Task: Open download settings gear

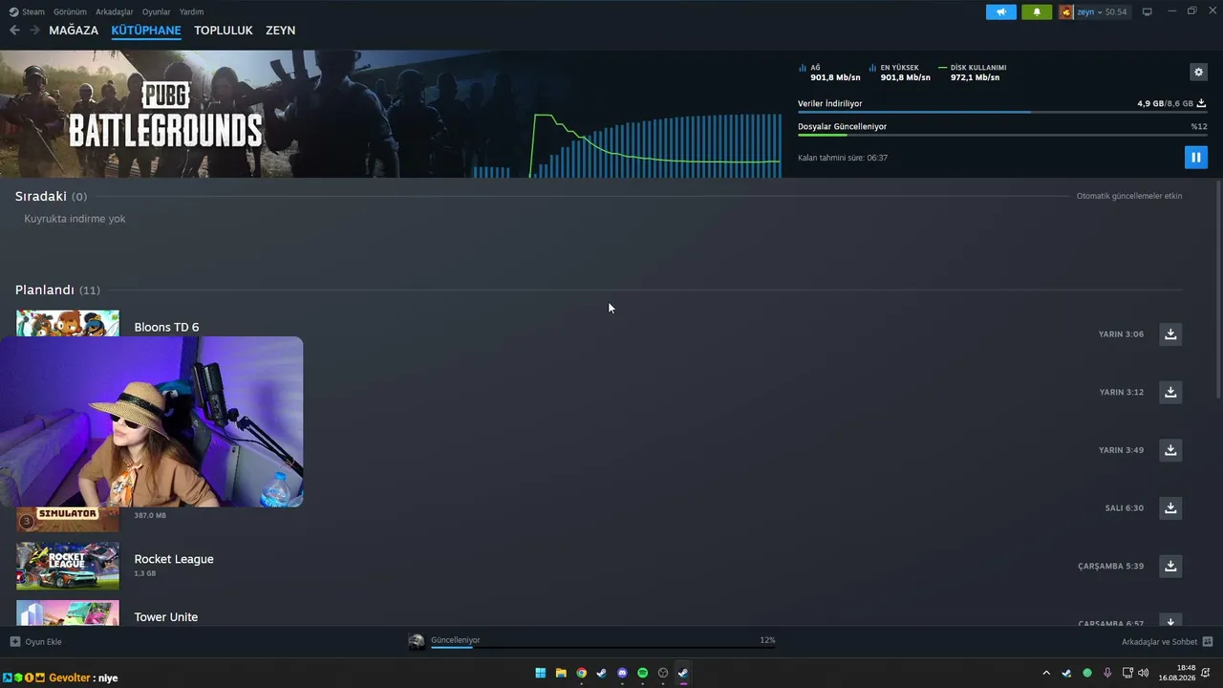Action: pos(1198,72)
